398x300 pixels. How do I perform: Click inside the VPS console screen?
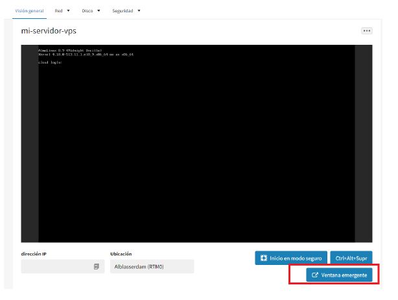click(196, 144)
